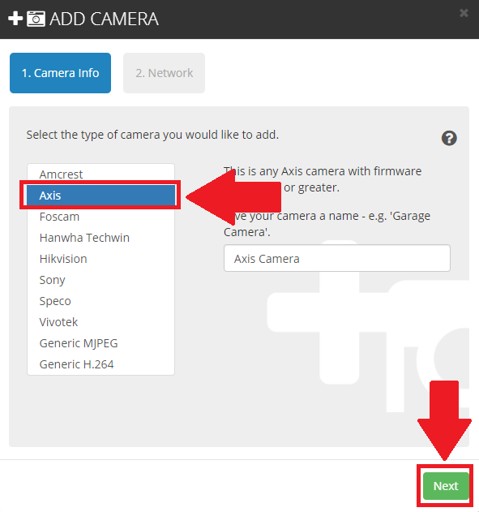Pick Vivotek in the list
479x512 pixels.
(x=101, y=322)
